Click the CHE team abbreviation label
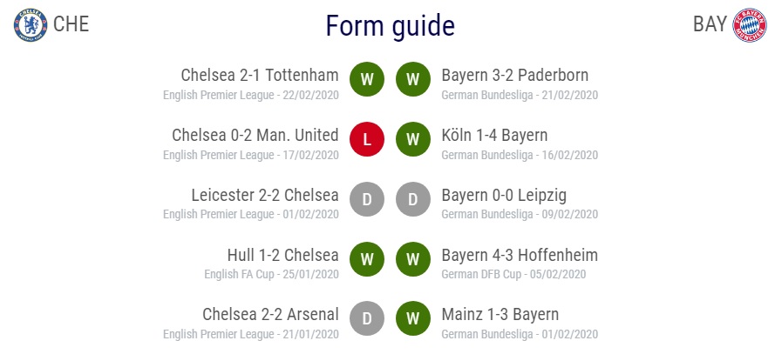Viewport: 775px width, 354px height. pos(71,24)
